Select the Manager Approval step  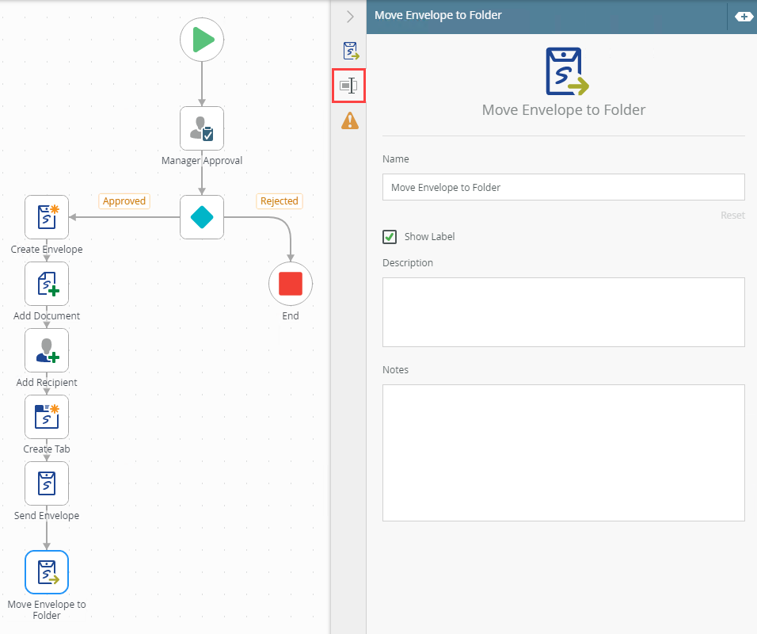(x=202, y=128)
